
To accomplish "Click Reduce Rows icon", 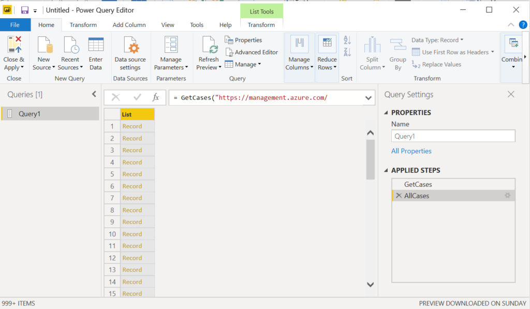I will pos(327,43).
